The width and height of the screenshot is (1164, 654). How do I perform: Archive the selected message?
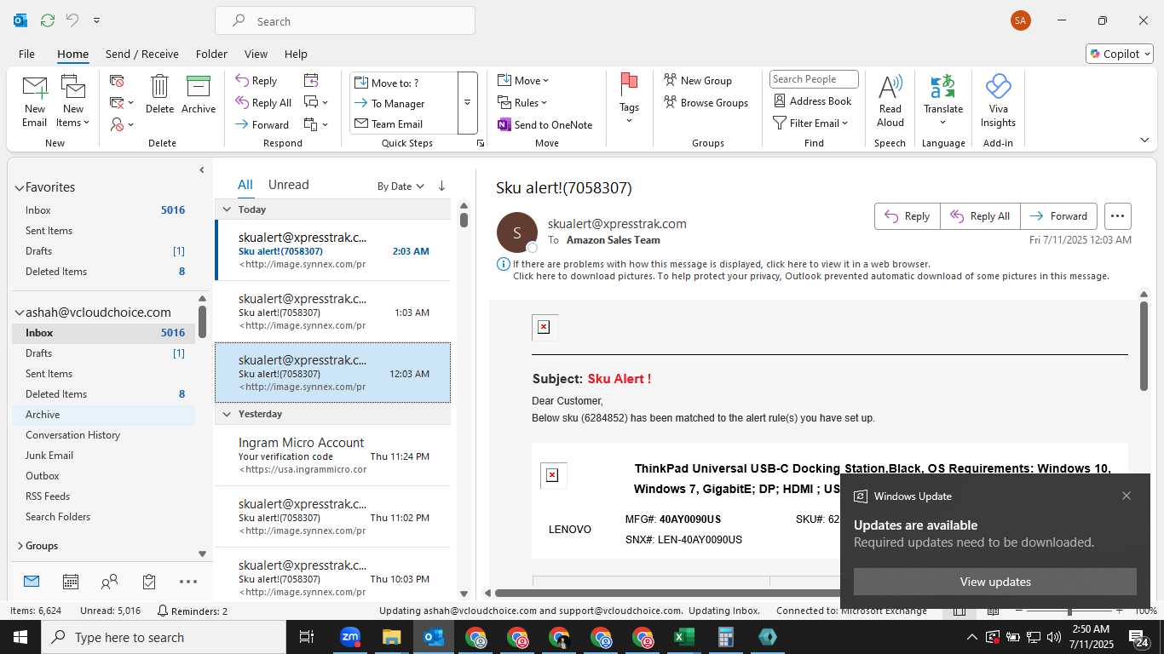[x=199, y=95]
